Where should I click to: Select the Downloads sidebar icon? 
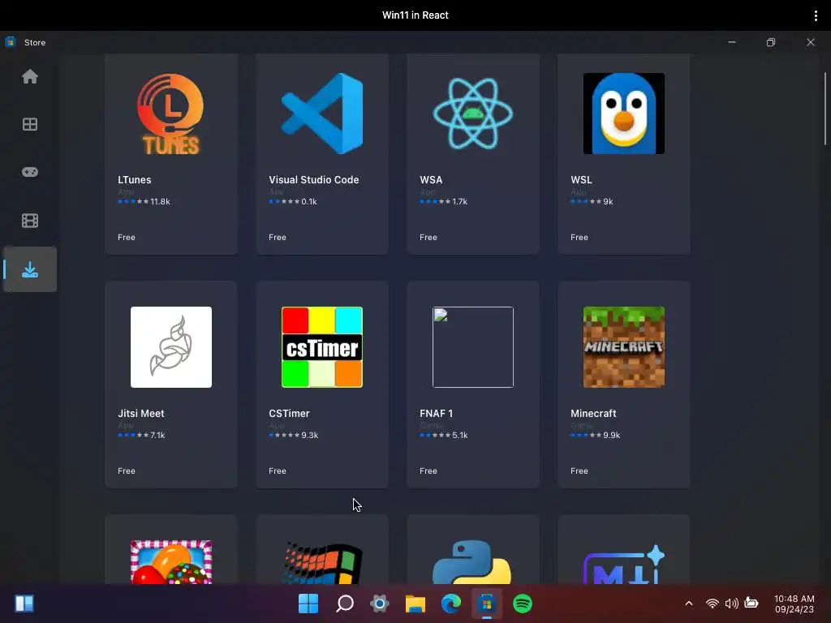pos(30,269)
